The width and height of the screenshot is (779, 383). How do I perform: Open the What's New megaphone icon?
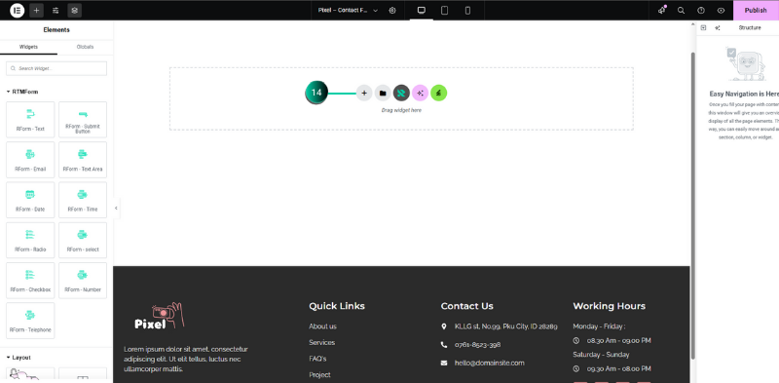point(662,10)
